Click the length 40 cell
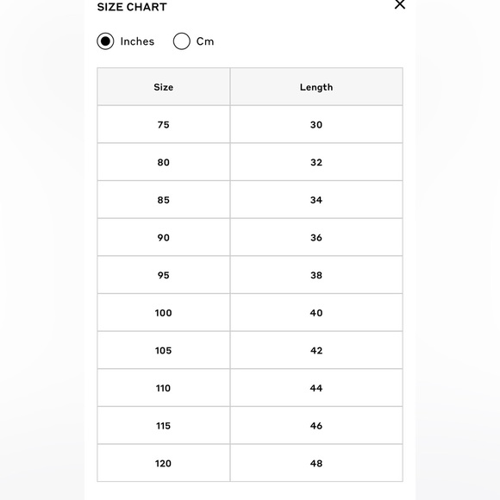The image size is (500, 500). click(x=316, y=312)
